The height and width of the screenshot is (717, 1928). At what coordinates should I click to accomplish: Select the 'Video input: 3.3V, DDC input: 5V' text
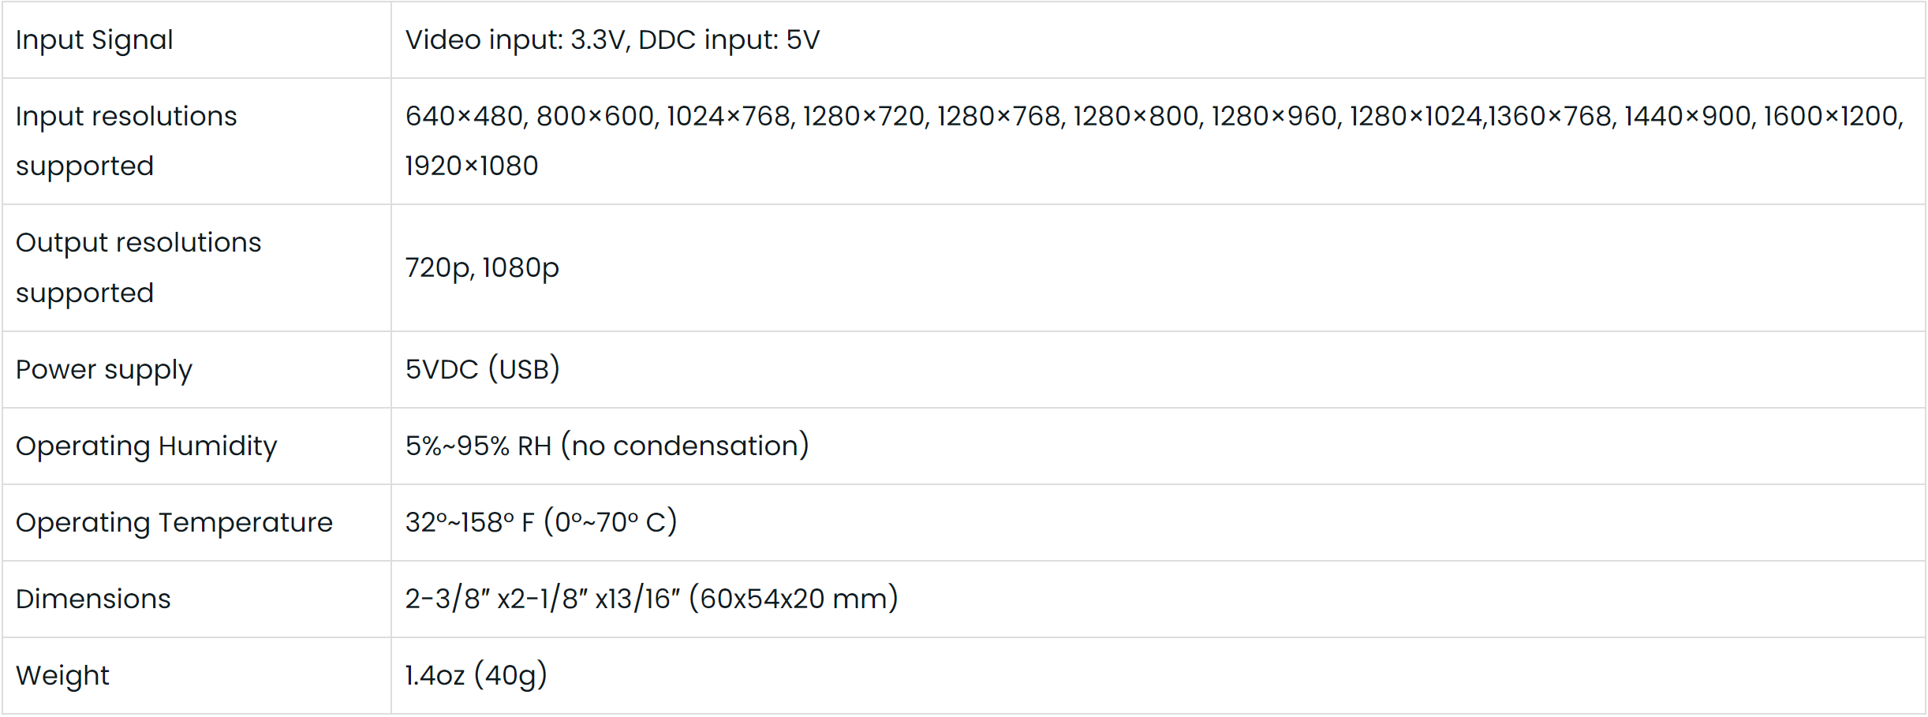[612, 40]
